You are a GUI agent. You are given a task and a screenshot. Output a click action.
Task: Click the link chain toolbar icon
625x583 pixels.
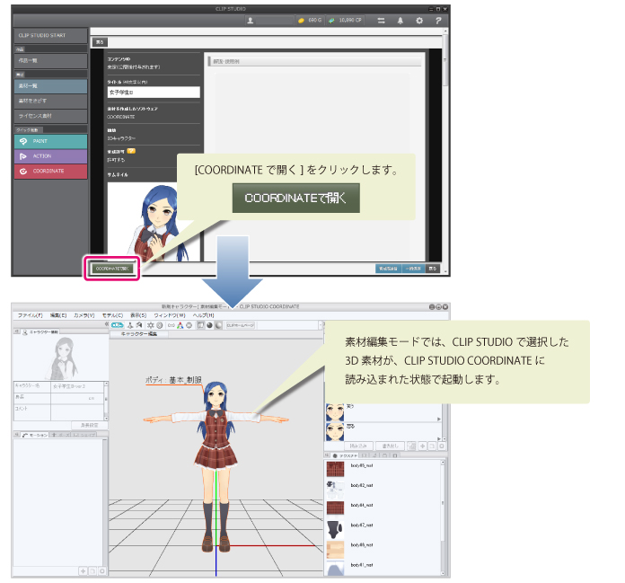pyautogui.click(x=172, y=325)
